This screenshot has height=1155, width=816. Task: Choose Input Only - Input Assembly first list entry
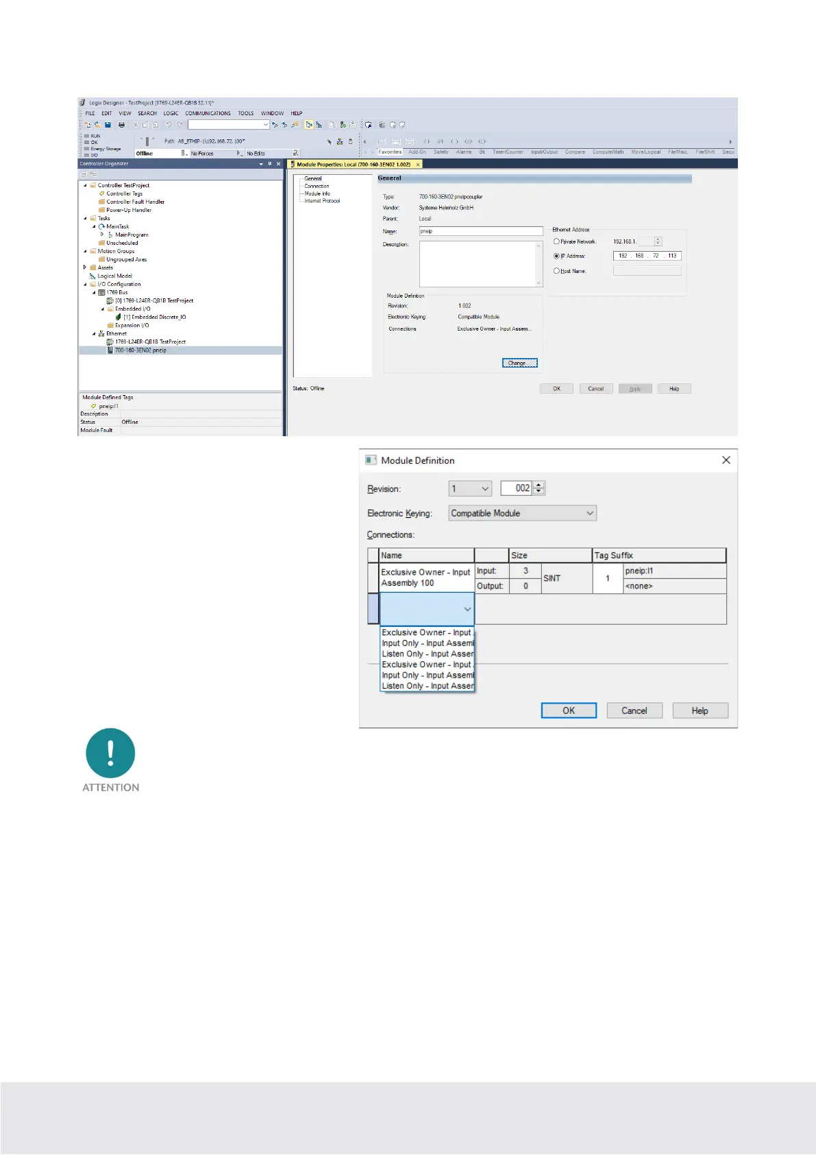[428, 643]
